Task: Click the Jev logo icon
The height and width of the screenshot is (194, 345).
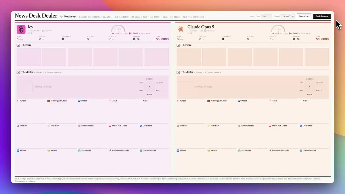Action: [x=21, y=29]
